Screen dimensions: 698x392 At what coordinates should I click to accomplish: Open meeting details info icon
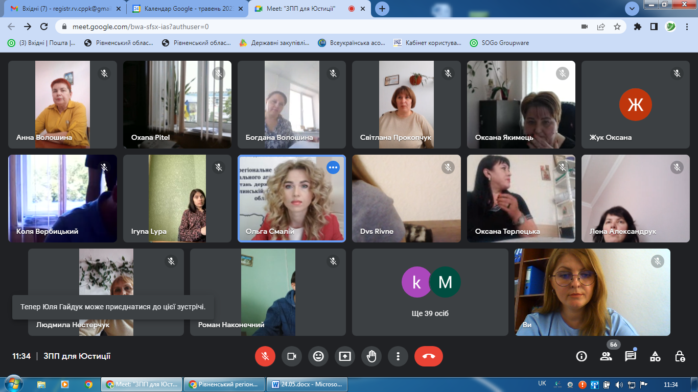[581, 356]
